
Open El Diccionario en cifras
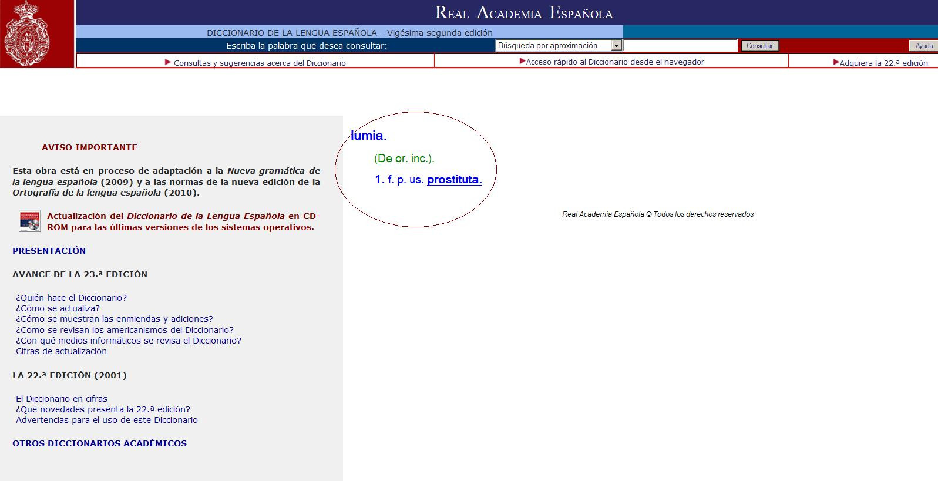click(62, 399)
